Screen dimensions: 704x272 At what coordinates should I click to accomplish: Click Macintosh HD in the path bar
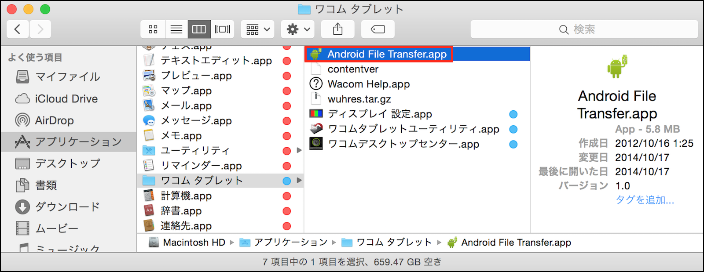pyautogui.click(x=187, y=243)
